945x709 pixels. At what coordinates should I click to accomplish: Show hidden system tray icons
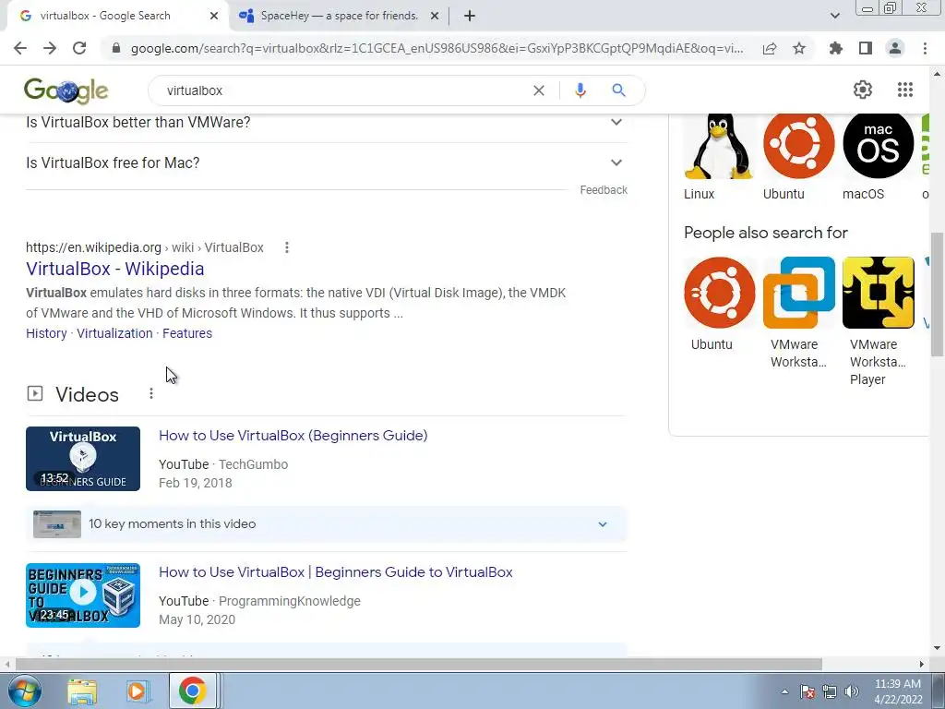coord(784,691)
